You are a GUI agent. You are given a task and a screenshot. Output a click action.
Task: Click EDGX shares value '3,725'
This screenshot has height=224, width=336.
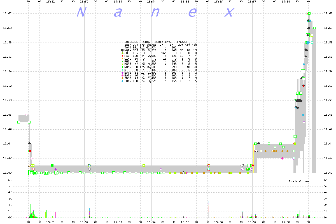point(152,81)
